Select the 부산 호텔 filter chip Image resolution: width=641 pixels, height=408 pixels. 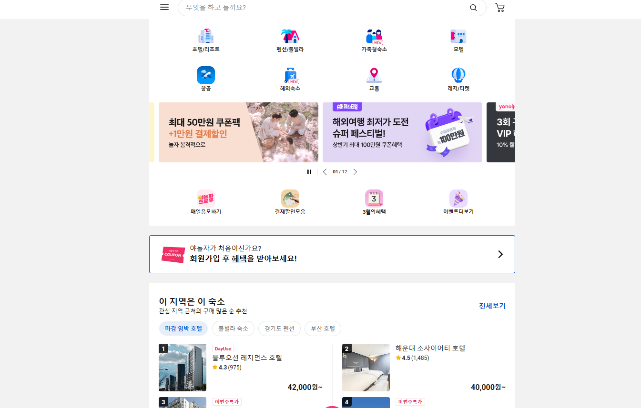click(x=323, y=328)
